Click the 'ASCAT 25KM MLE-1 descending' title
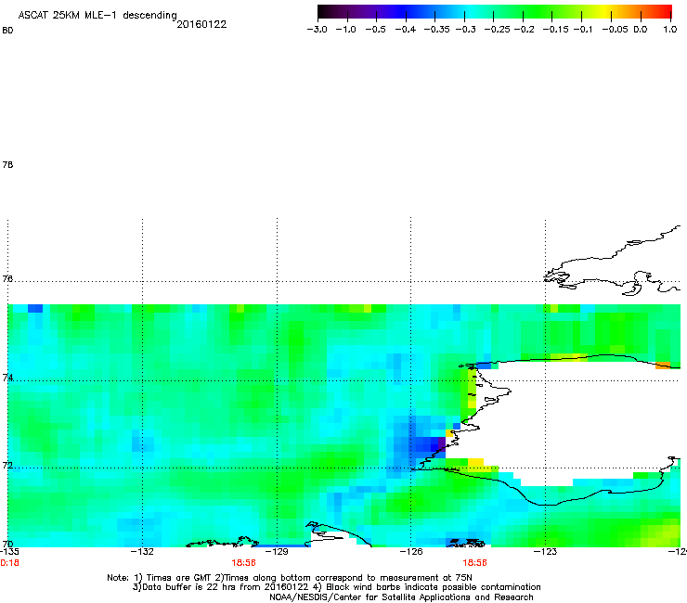The height and width of the screenshot is (603, 687). (97, 16)
